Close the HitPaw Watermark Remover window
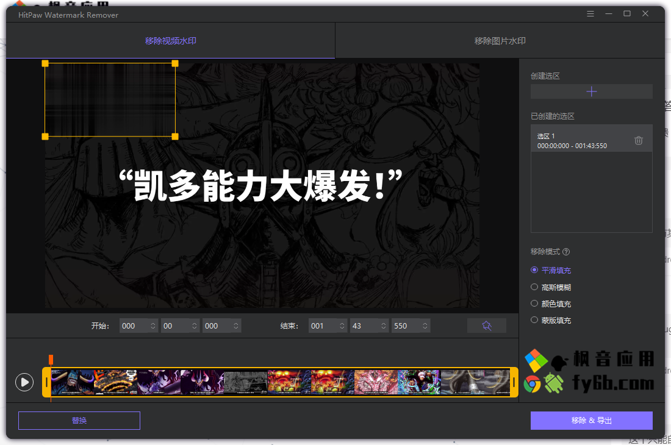 click(x=645, y=13)
